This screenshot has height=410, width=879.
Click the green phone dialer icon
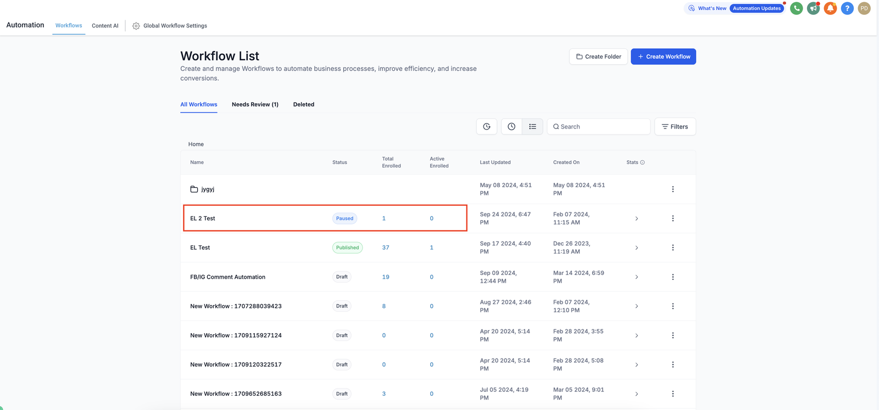click(796, 8)
